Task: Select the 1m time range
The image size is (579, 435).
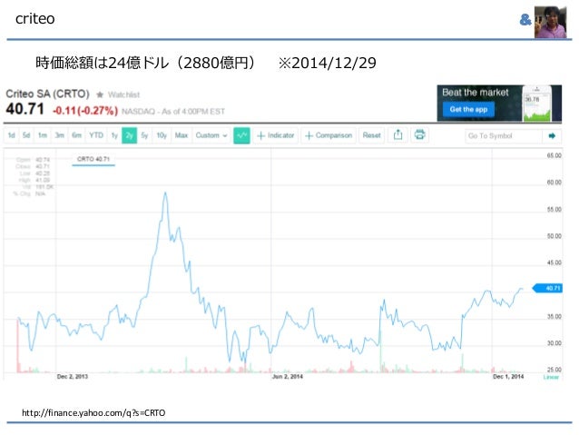Action: pos(42,135)
